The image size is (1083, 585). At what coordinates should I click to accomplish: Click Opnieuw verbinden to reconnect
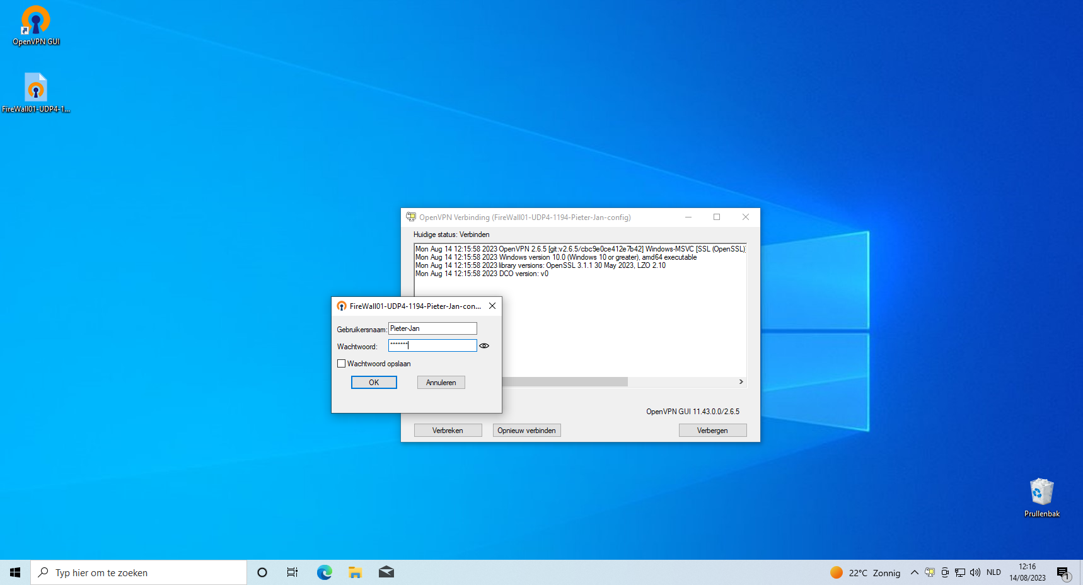526,431
